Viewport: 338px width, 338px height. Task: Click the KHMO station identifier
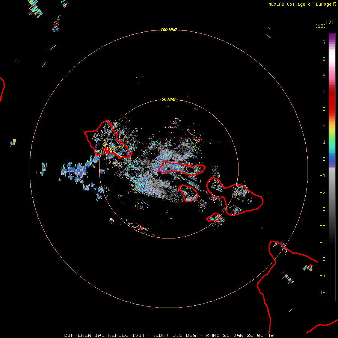(213, 335)
